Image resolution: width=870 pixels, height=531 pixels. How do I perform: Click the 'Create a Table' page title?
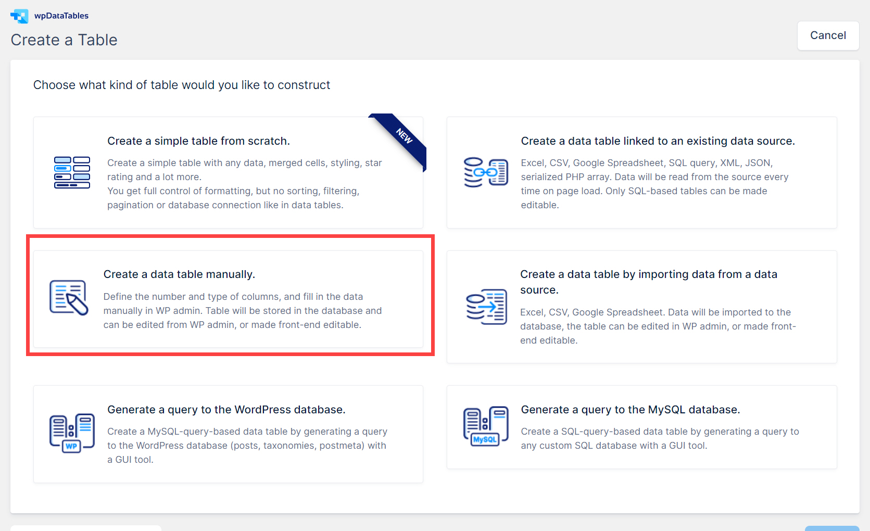tap(64, 40)
